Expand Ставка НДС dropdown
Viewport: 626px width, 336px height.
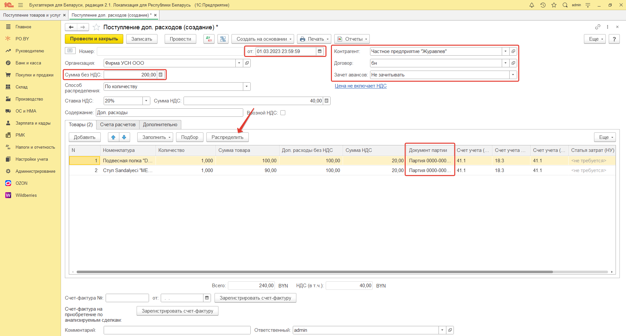click(146, 101)
